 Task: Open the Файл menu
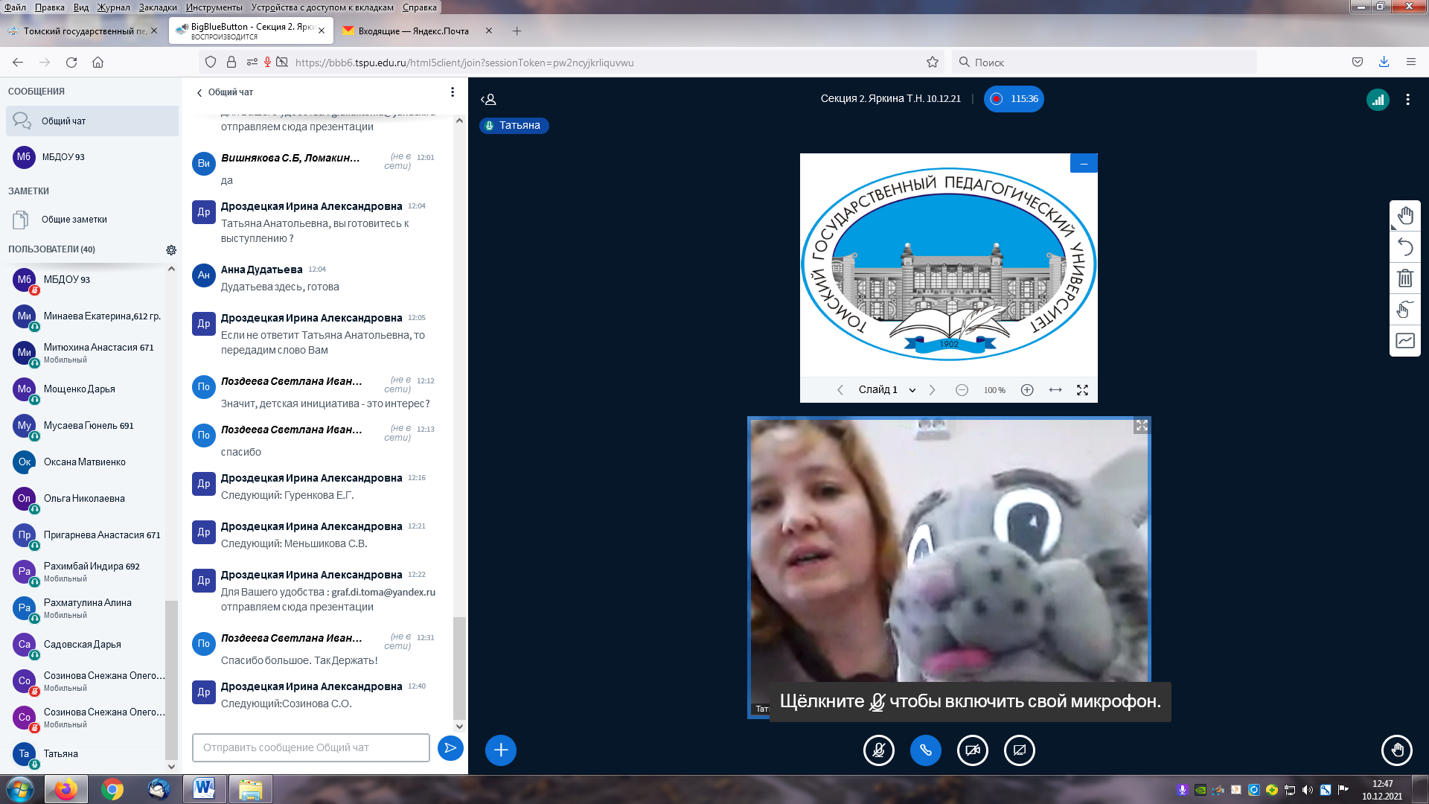click(x=15, y=7)
